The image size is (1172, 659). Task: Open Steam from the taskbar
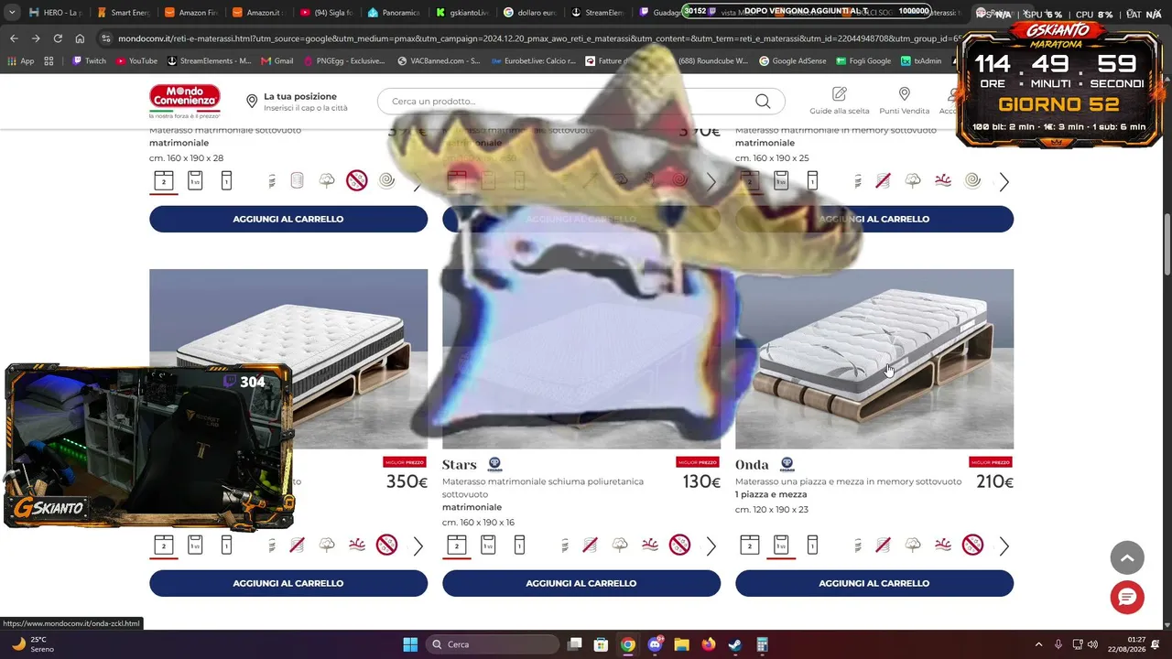coord(735,644)
